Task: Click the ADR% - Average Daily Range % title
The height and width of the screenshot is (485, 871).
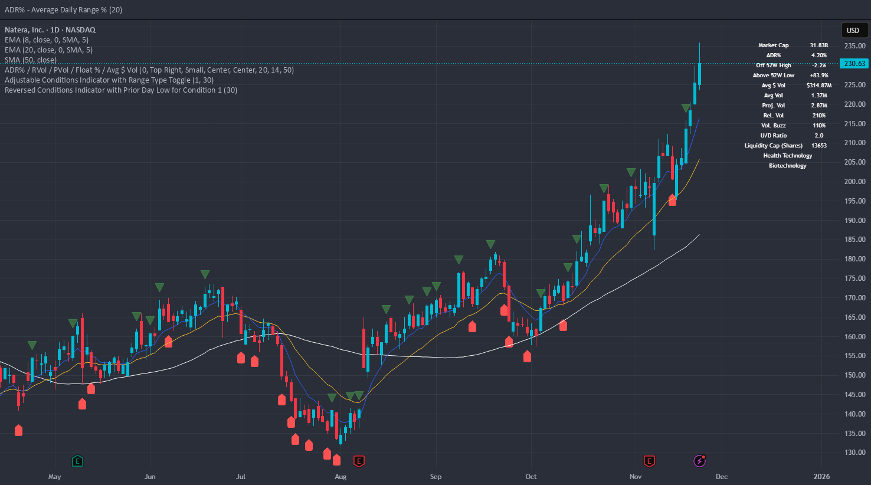Action: (64, 9)
